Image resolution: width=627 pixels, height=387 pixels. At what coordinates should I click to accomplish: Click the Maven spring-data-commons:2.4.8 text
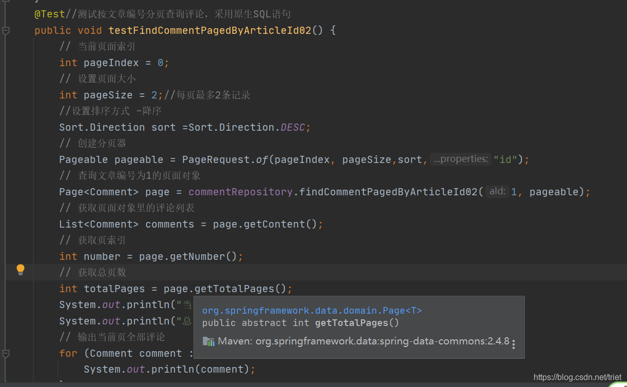click(364, 341)
